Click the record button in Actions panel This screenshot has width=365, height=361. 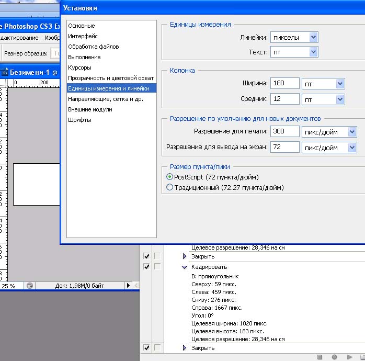click(x=334, y=357)
